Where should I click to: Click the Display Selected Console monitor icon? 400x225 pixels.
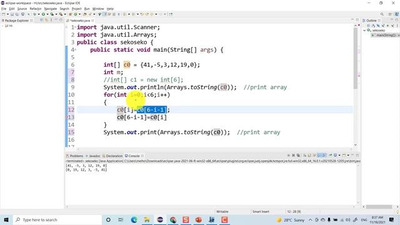click(x=335, y=155)
